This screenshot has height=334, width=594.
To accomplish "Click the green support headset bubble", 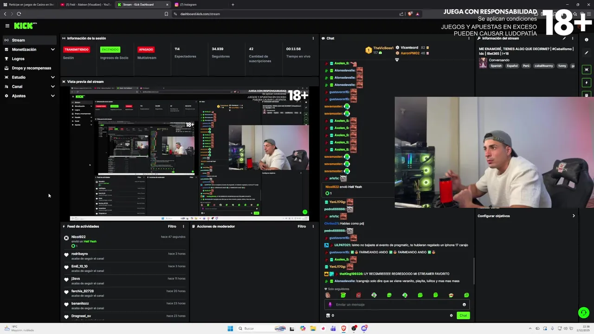I will tap(583, 313).
